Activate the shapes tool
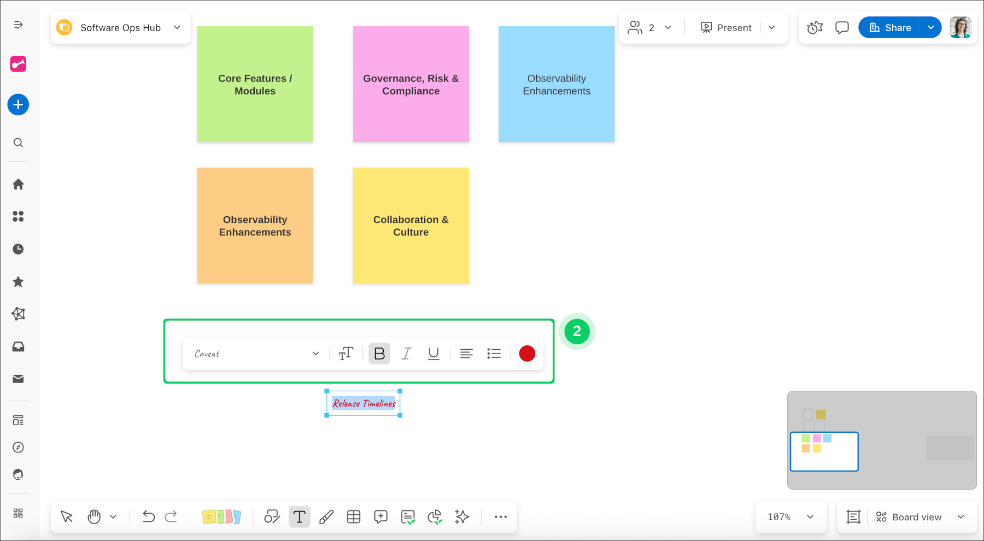Viewport: 984px width, 541px height. click(272, 516)
